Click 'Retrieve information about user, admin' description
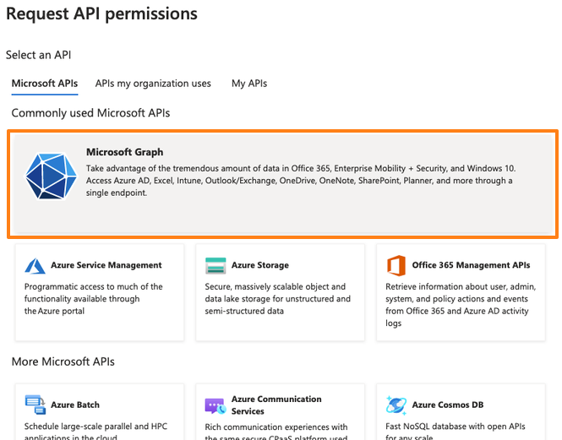 [461, 305]
